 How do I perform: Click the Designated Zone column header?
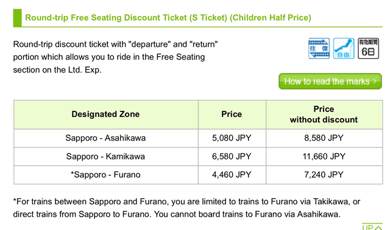[x=105, y=114]
